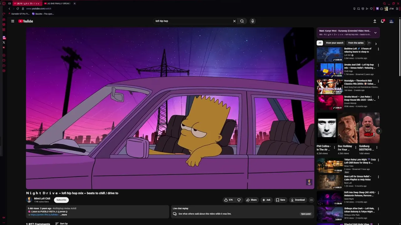Open the heart bookmark icon in toolbar
This screenshot has width=401, height=225.
[x=371, y=9]
